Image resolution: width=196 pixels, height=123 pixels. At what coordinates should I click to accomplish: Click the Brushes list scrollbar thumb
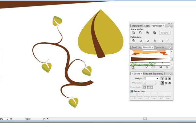[171, 59]
